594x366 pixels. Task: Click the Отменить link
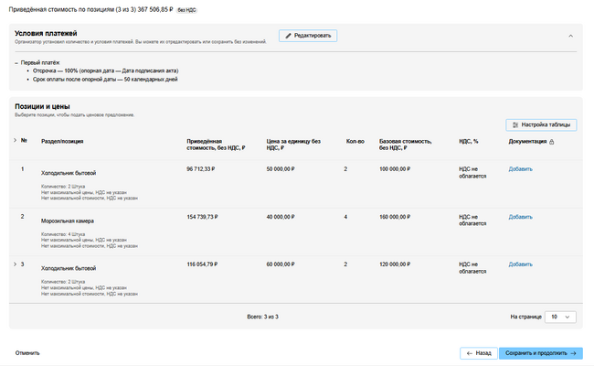(x=27, y=352)
